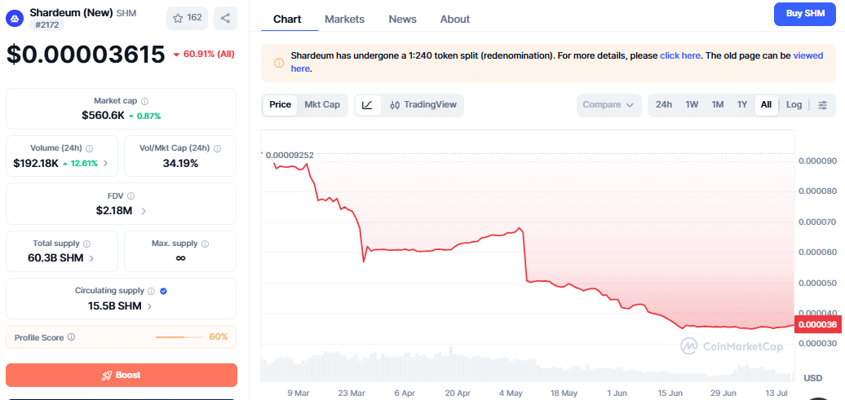The width and height of the screenshot is (845, 400).
Task: Switch to the News tab
Action: [403, 20]
